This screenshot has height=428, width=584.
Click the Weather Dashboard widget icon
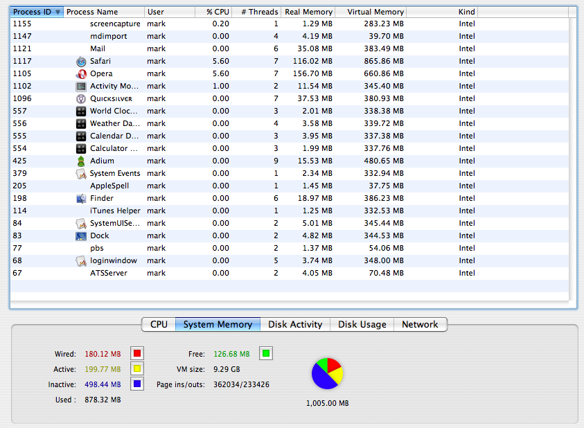tap(81, 124)
